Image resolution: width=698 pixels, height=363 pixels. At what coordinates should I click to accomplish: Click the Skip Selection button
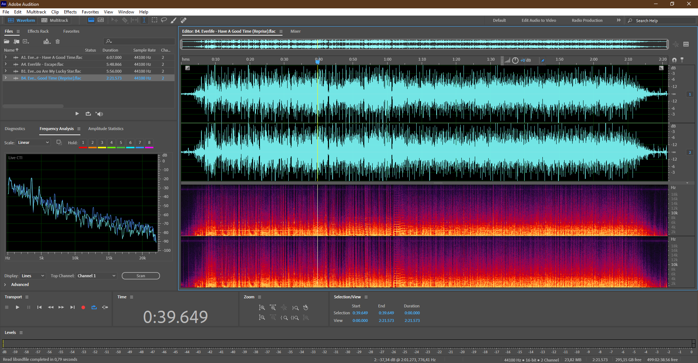coord(105,307)
